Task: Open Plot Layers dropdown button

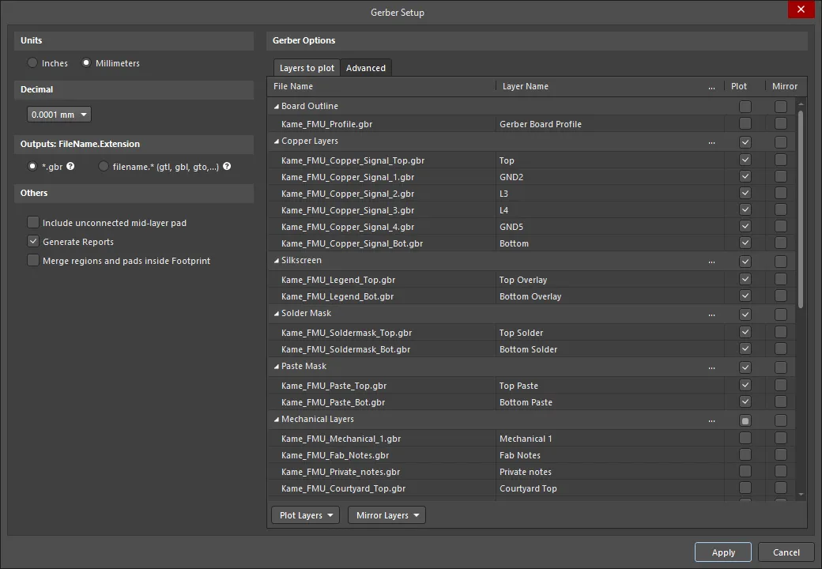Action: click(306, 515)
